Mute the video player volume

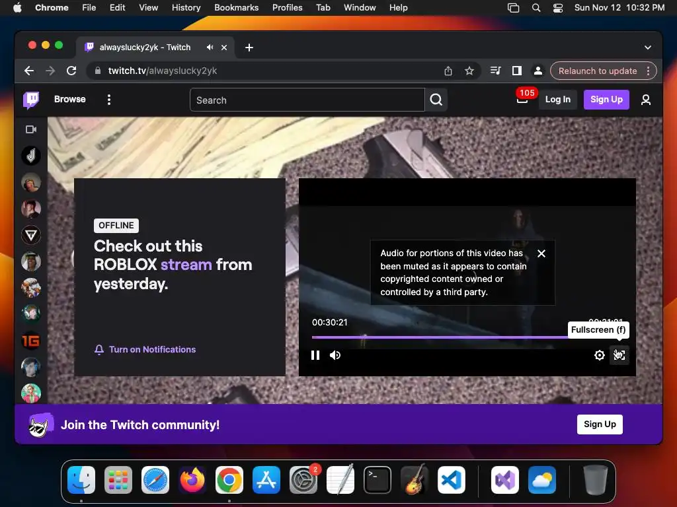click(335, 355)
